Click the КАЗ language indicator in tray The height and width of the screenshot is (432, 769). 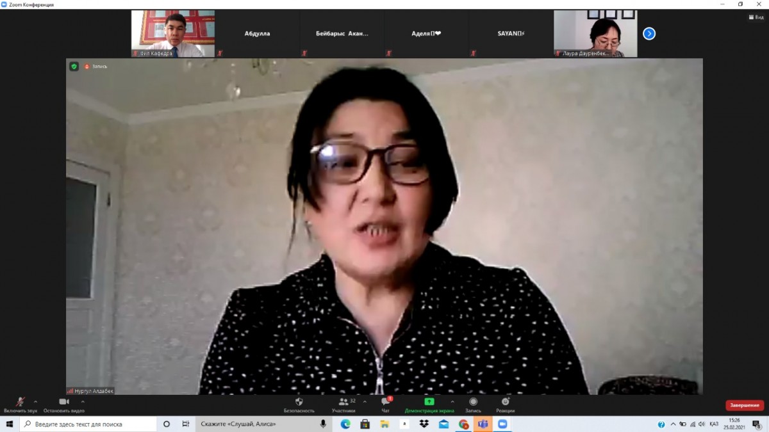tap(713, 424)
